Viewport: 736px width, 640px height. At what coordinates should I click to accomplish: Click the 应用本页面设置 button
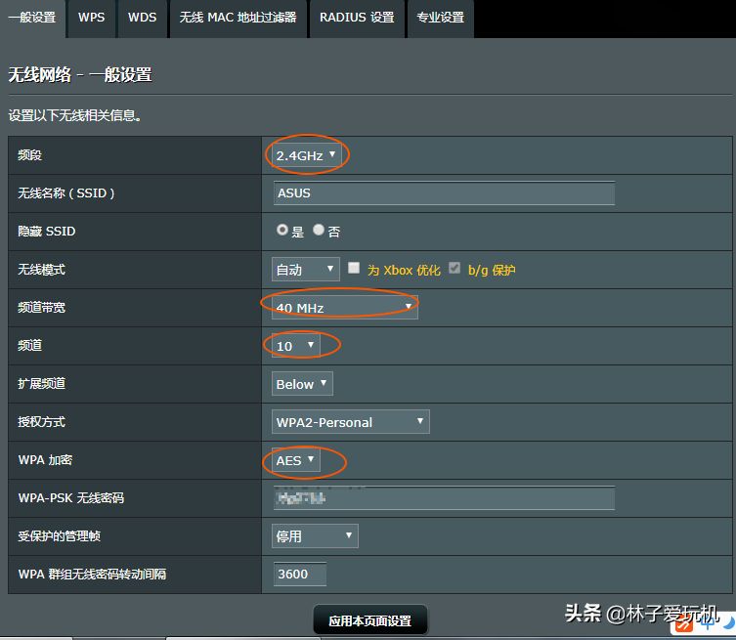point(370,620)
